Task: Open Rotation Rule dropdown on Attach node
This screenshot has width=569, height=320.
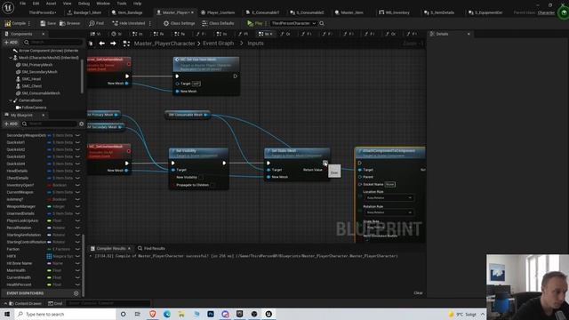Action: [x=389, y=212]
